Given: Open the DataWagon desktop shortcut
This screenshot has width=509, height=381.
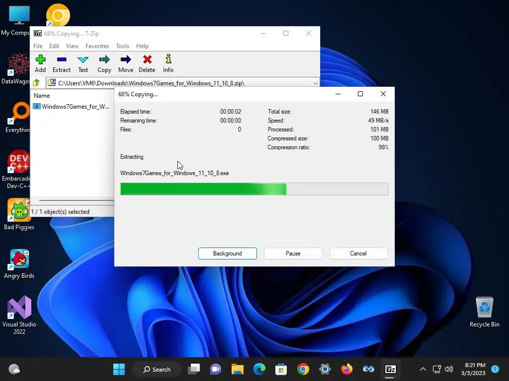Looking at the screenshot, I should (16, 68).
